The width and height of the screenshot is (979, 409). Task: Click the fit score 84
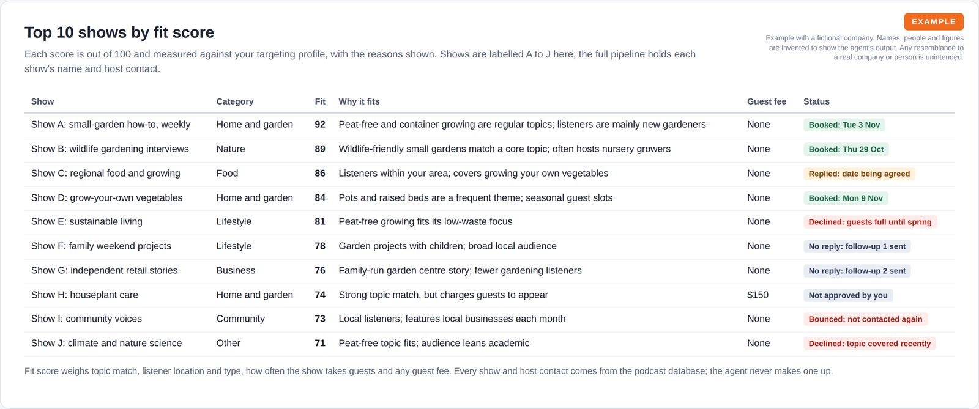pos(320,198)
